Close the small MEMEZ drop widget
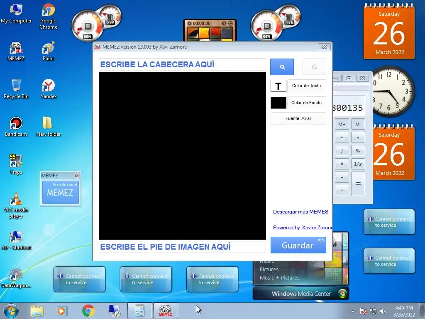Image resolution: width=425 pixels, height=319 pixels. [x=77, y=176]
